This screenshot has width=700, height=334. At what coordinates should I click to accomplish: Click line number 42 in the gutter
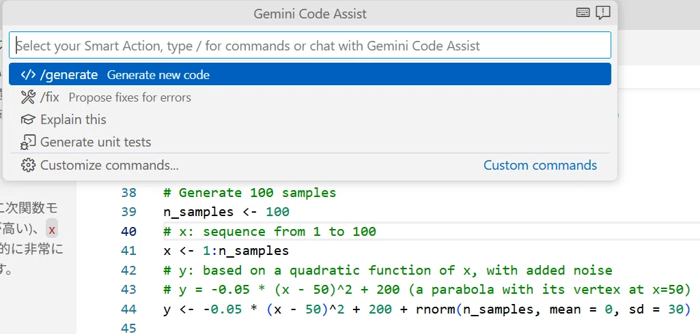click(x=128, y=271)
